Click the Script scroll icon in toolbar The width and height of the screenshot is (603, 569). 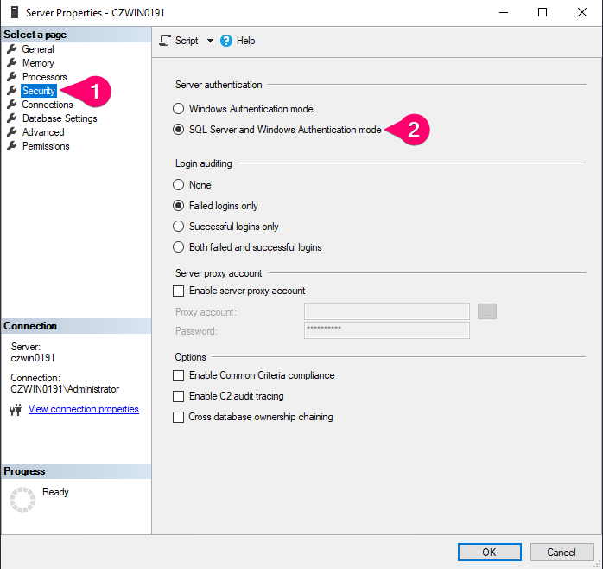click(x=165, y=41)
